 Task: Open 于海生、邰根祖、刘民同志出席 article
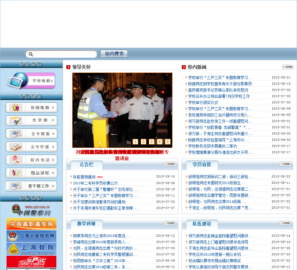click(x=220, y=208)
